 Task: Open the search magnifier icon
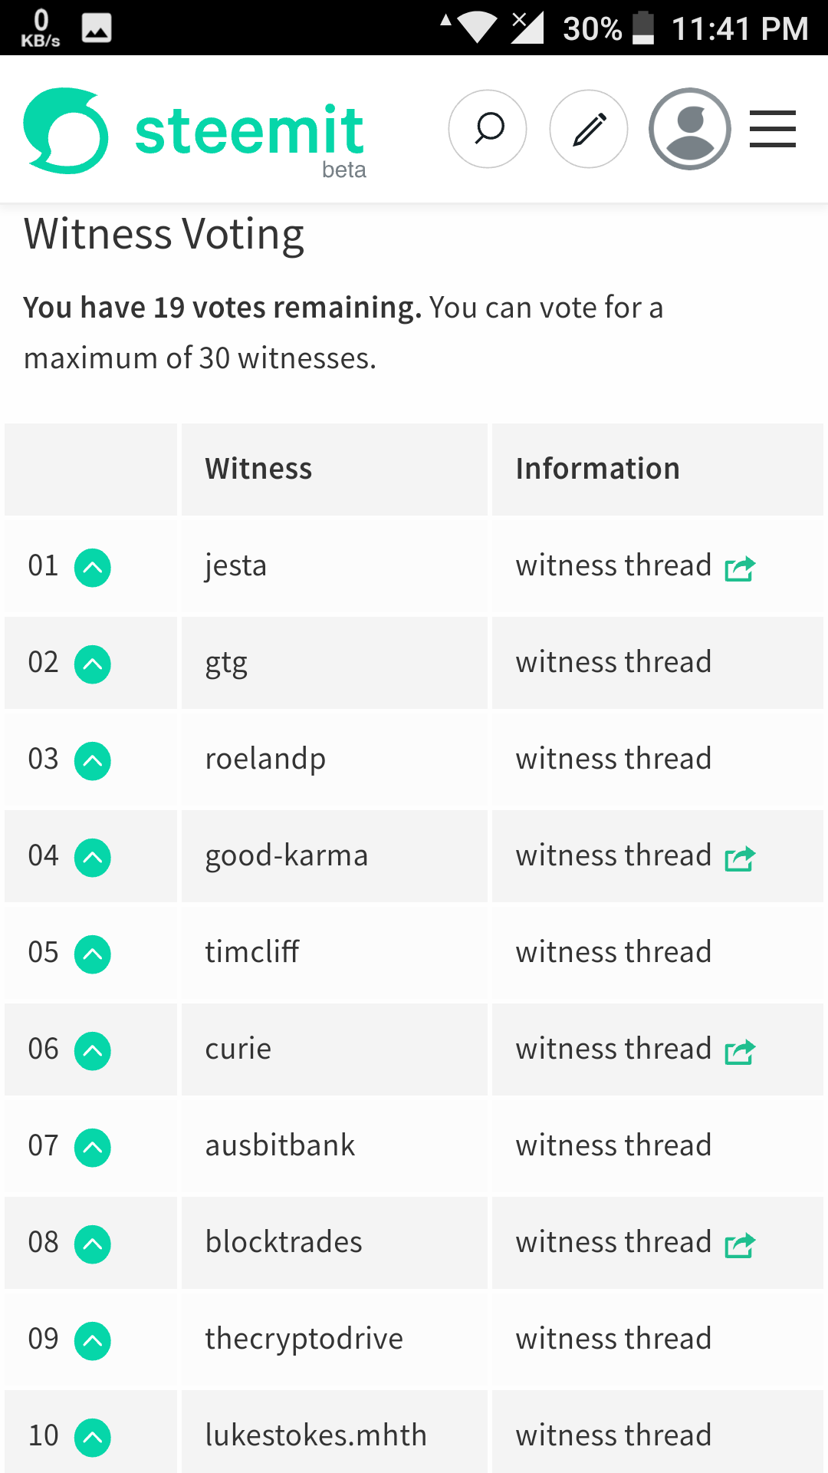(488, 129)
